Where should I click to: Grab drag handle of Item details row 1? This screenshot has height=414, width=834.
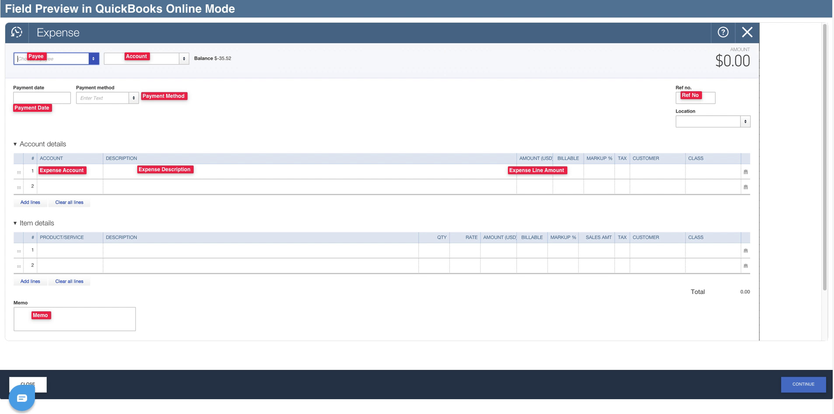19,252
